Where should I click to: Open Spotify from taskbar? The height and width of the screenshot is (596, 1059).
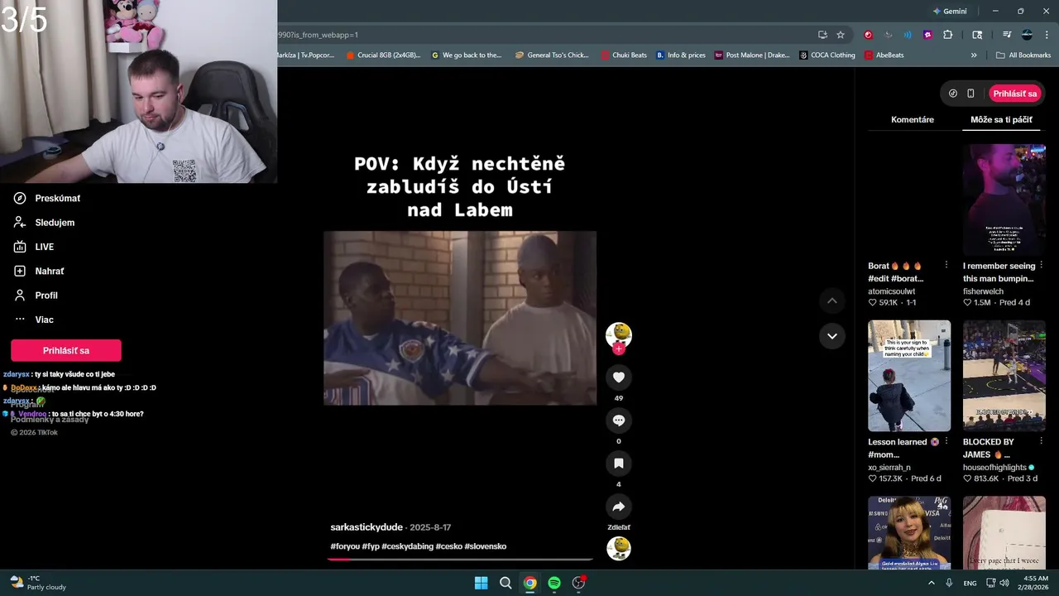click(554, 583)
